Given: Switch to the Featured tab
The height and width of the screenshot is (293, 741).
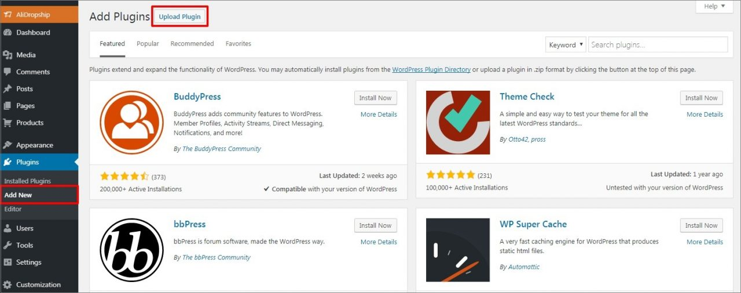Looking at the screenshot, I should pos(112,44).
